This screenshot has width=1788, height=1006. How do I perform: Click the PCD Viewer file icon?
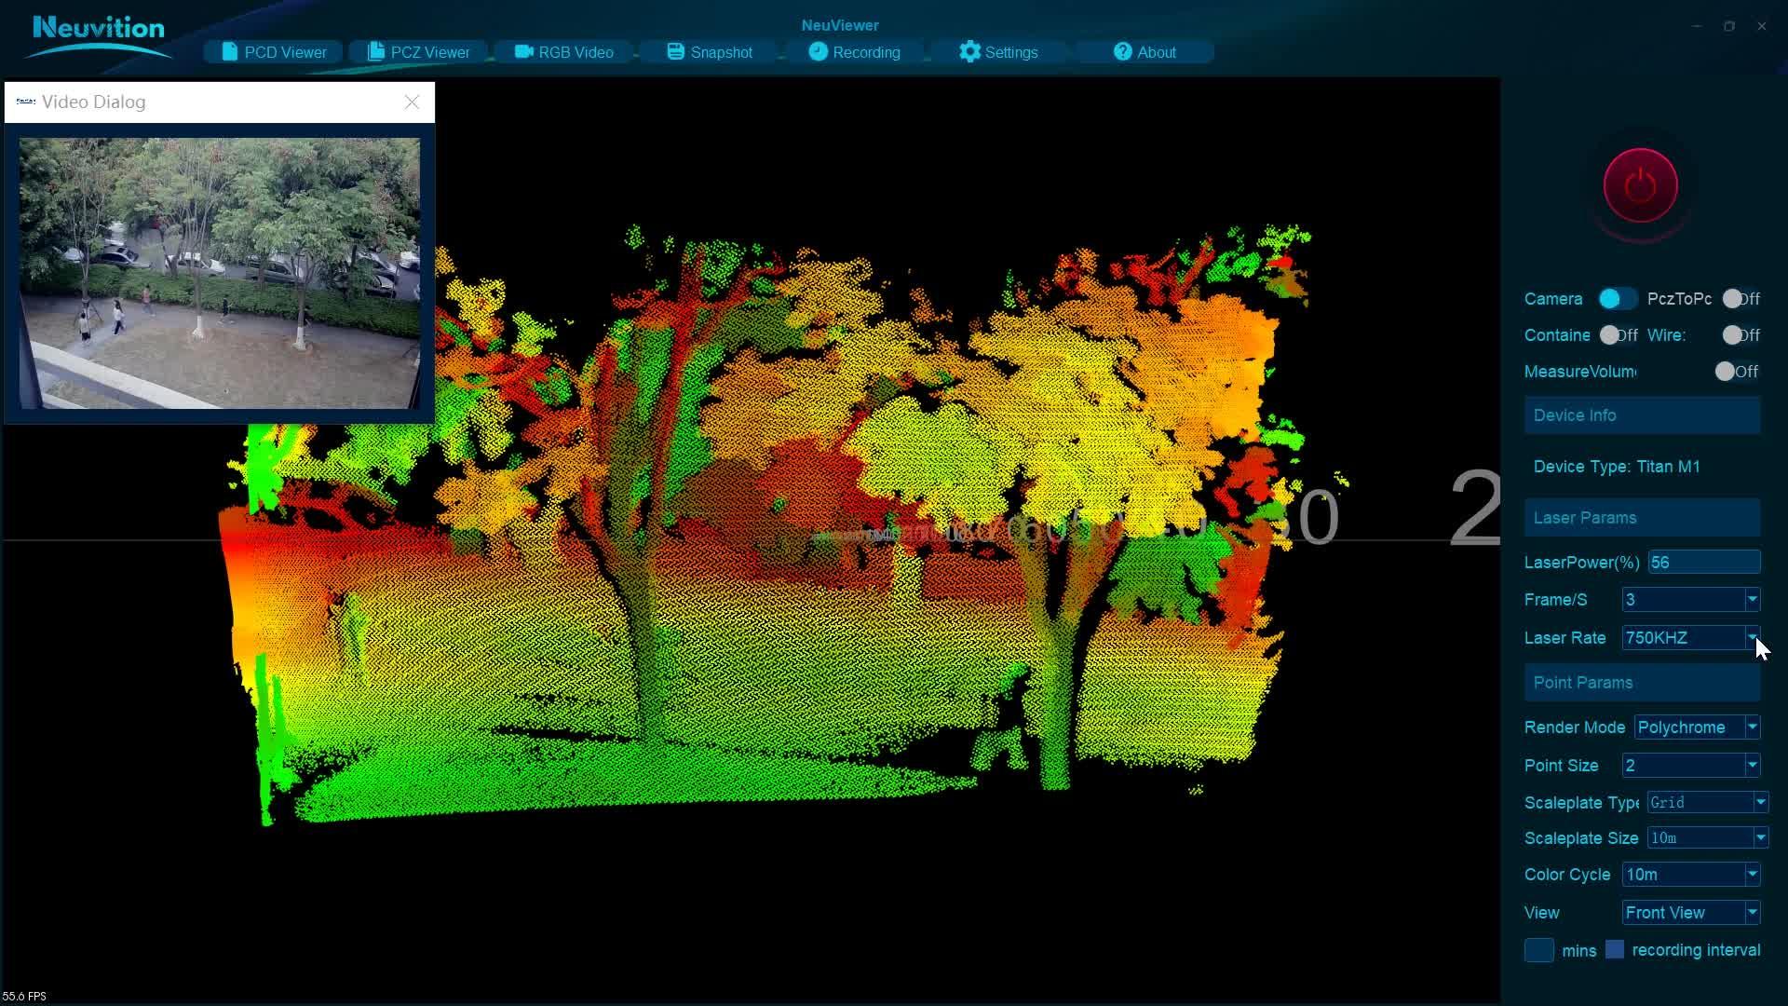click(x=229, y=52)
